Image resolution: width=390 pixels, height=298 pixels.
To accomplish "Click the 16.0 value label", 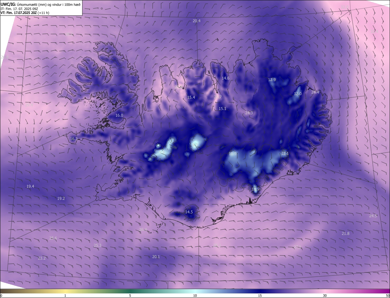I will pos(119,115).
